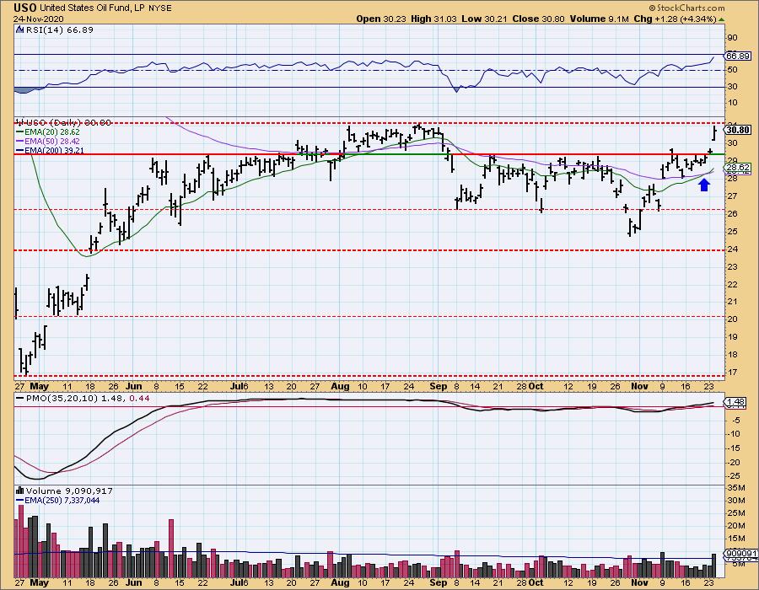This screenshot has height=590, width=759.
Task: Click the Low 30.21 value
Action: (x=483, y=19)
